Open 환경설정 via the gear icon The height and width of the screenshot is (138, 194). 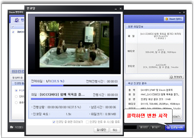click(x=171, y=77)
